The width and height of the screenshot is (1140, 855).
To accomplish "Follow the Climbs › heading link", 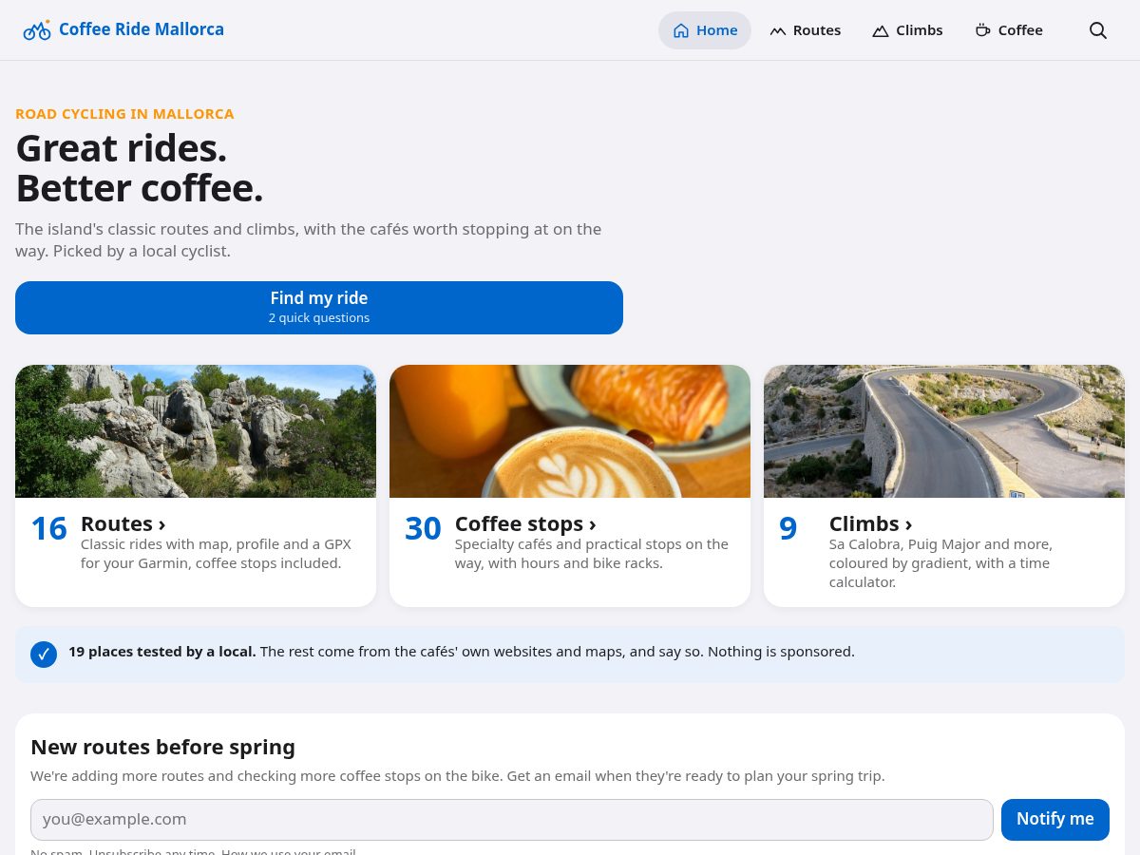I will click(x=870, y=523).
